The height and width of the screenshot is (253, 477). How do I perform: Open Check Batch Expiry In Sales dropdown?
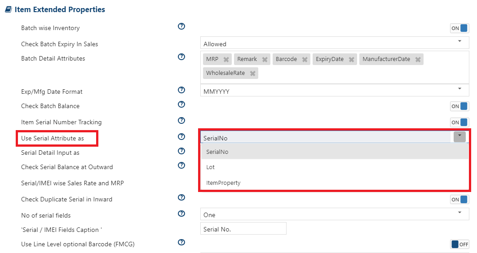coord(335,43)
